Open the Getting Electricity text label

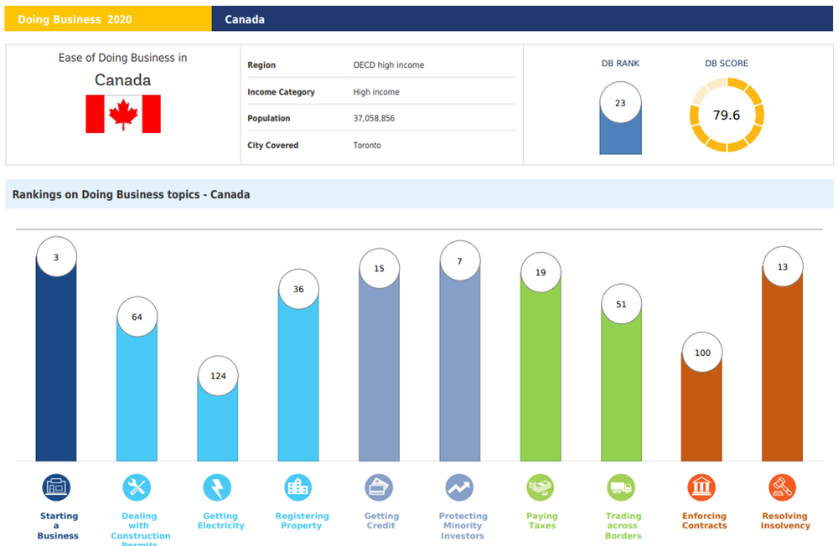(220, 521)
